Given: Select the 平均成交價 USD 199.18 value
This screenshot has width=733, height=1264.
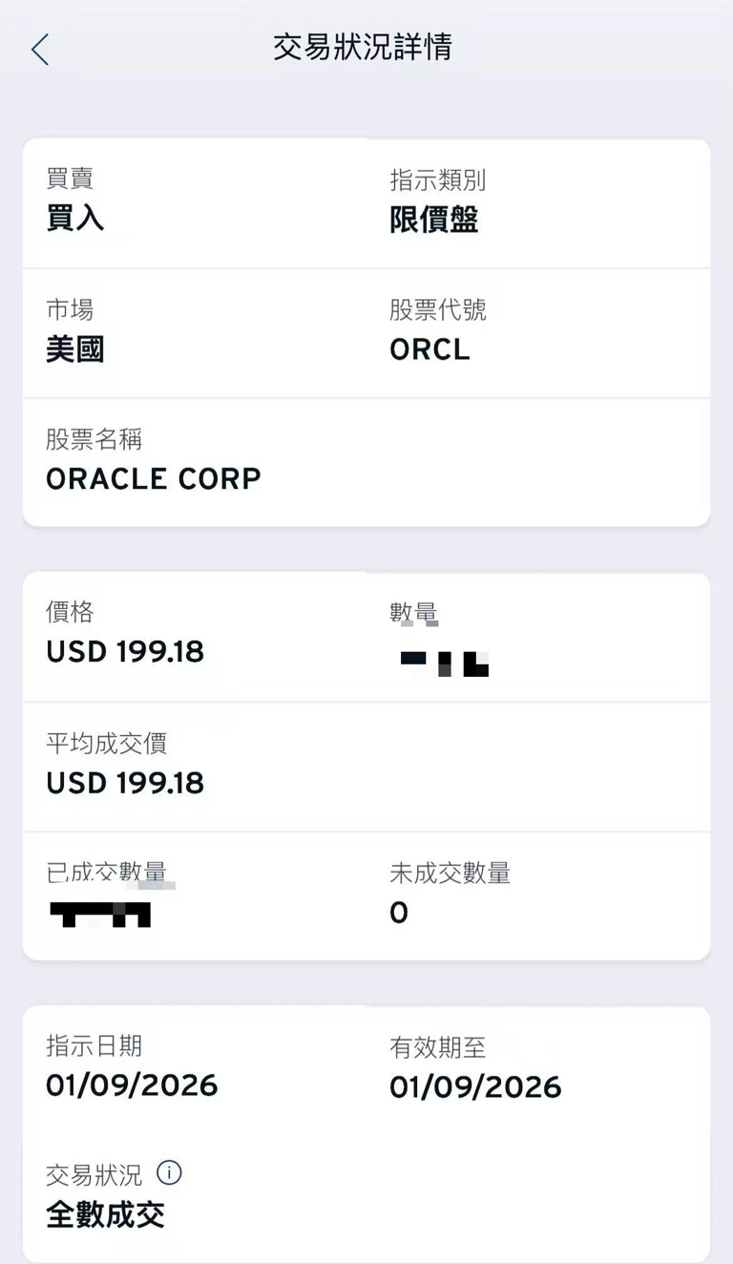Looking at the screenshot, I should pyautogui.click(x=125, y=783).
